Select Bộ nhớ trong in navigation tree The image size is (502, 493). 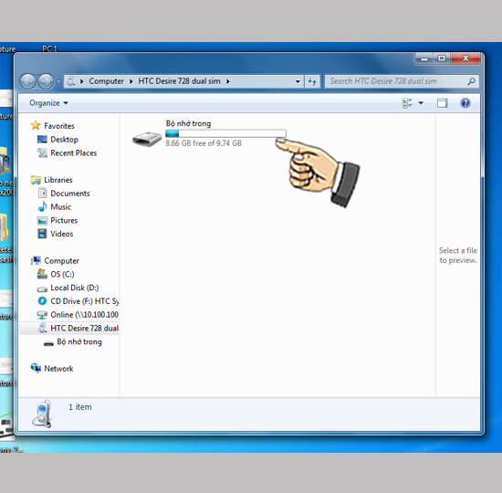coord(79,341)
